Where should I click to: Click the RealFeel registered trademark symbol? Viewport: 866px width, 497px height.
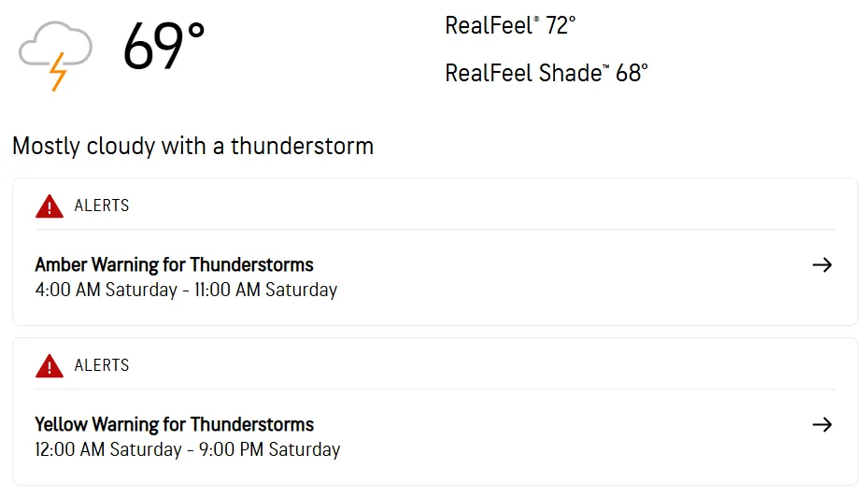coord(536,19)
